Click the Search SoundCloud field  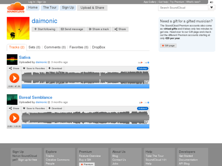pos(183,8)
